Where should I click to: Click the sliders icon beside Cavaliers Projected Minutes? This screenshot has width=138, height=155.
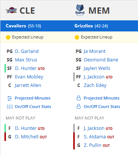coord(10,98)
